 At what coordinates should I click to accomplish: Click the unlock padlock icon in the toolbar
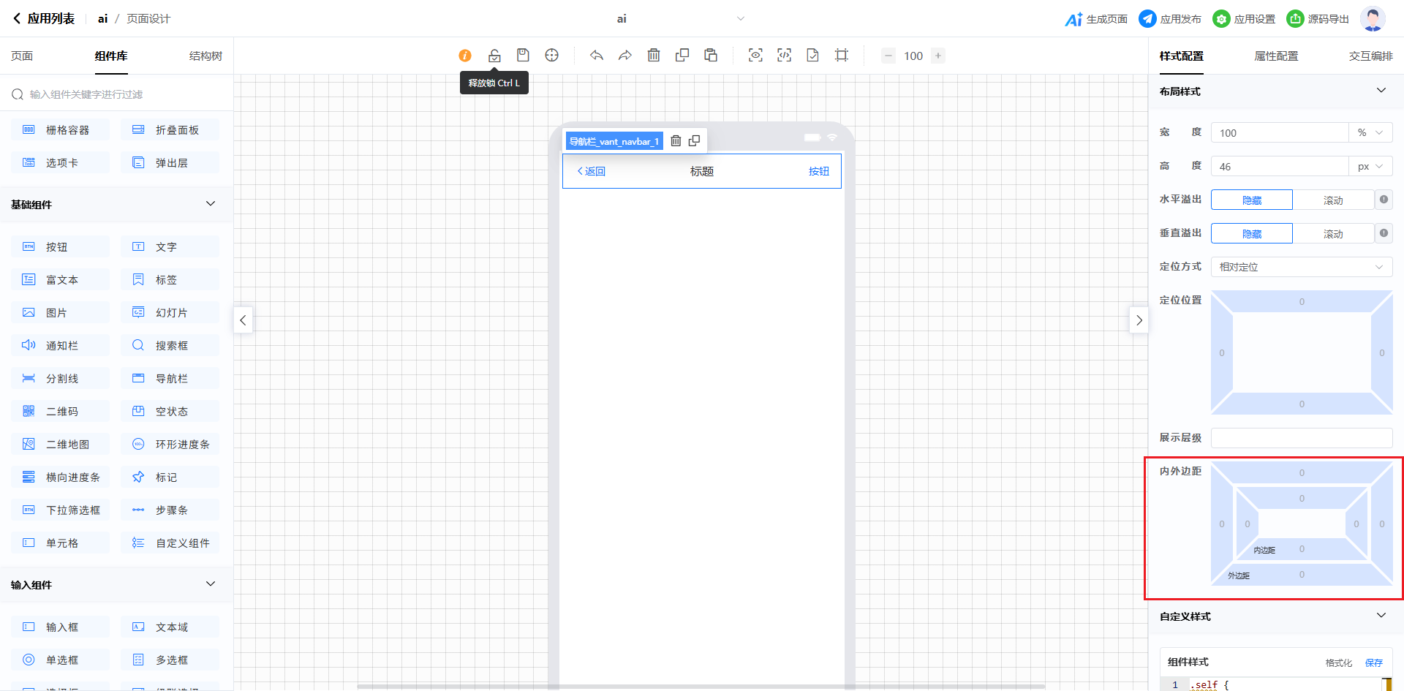(x=494, y=56)
